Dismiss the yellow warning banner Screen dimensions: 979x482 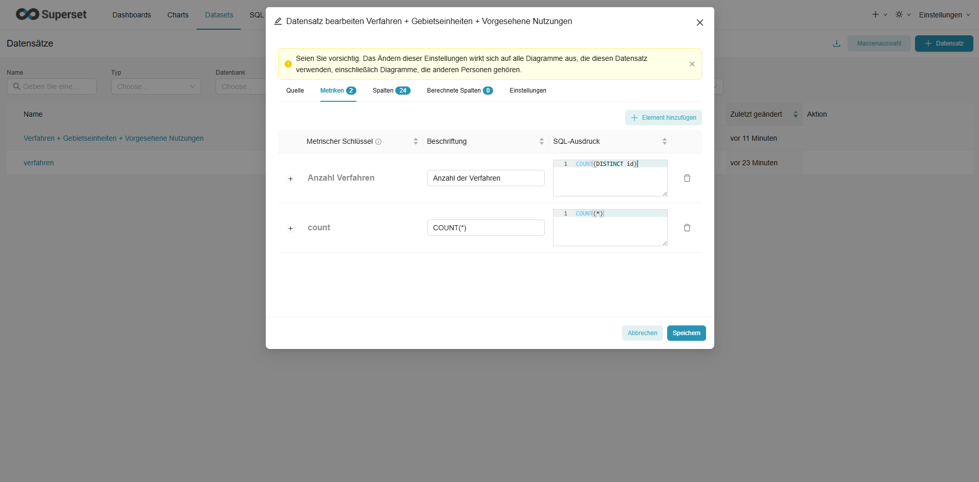(x=692, y=64)
